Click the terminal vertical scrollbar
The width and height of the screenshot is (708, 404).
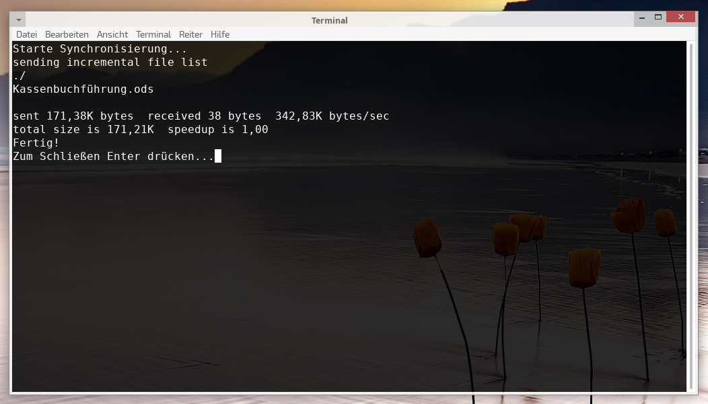tap(691, 216)
